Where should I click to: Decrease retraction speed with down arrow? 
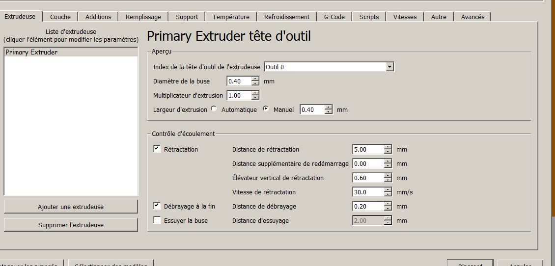point(388,194)
